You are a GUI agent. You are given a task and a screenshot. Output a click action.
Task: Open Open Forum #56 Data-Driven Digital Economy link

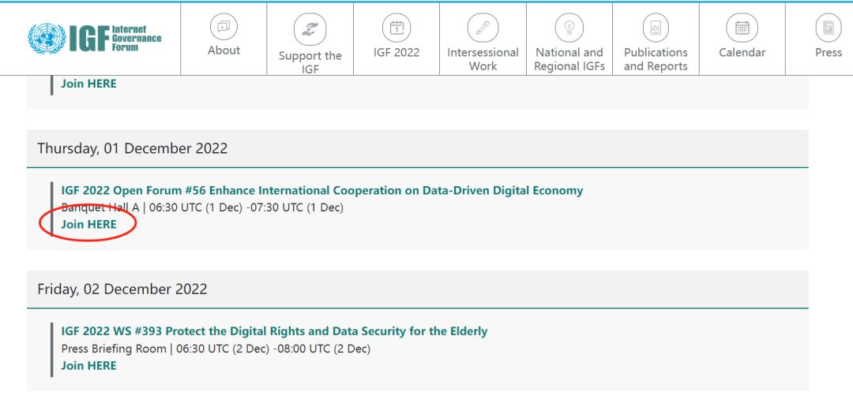322,191
